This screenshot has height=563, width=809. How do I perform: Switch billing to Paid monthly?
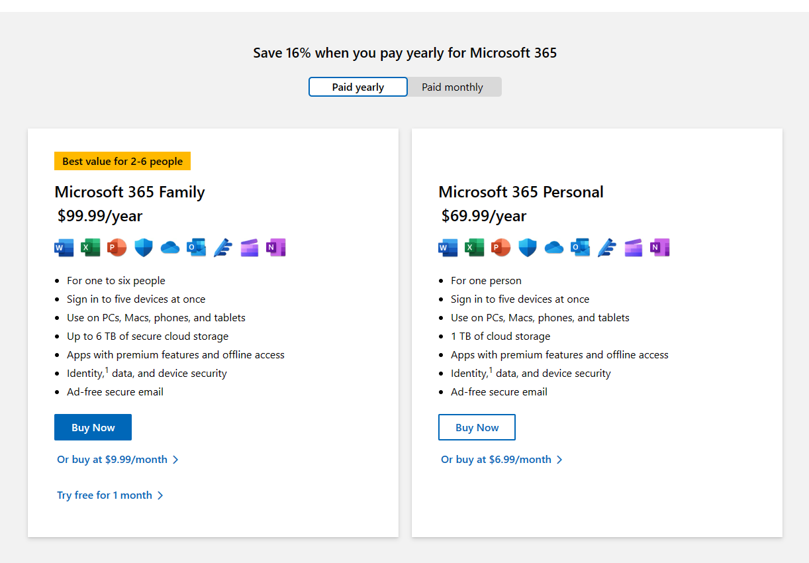coord(453,87)
